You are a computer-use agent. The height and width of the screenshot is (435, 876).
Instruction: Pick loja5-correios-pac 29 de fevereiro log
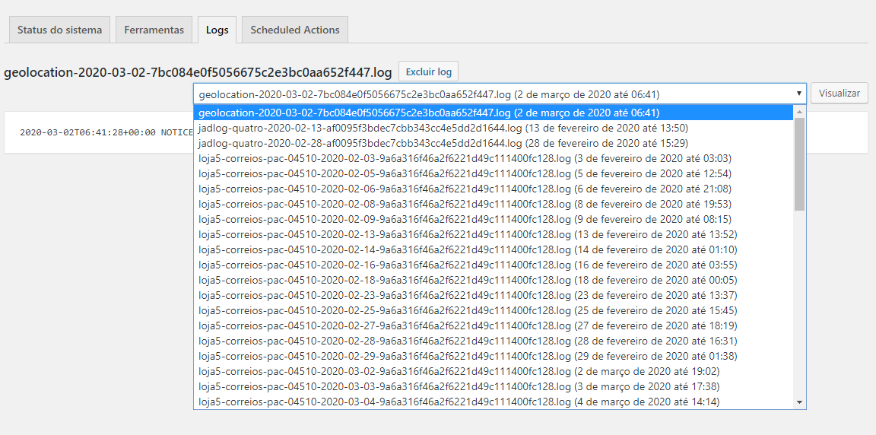click(467, 356)
